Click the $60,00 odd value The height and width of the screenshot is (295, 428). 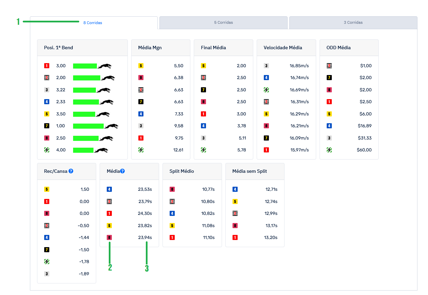[364, 150]
